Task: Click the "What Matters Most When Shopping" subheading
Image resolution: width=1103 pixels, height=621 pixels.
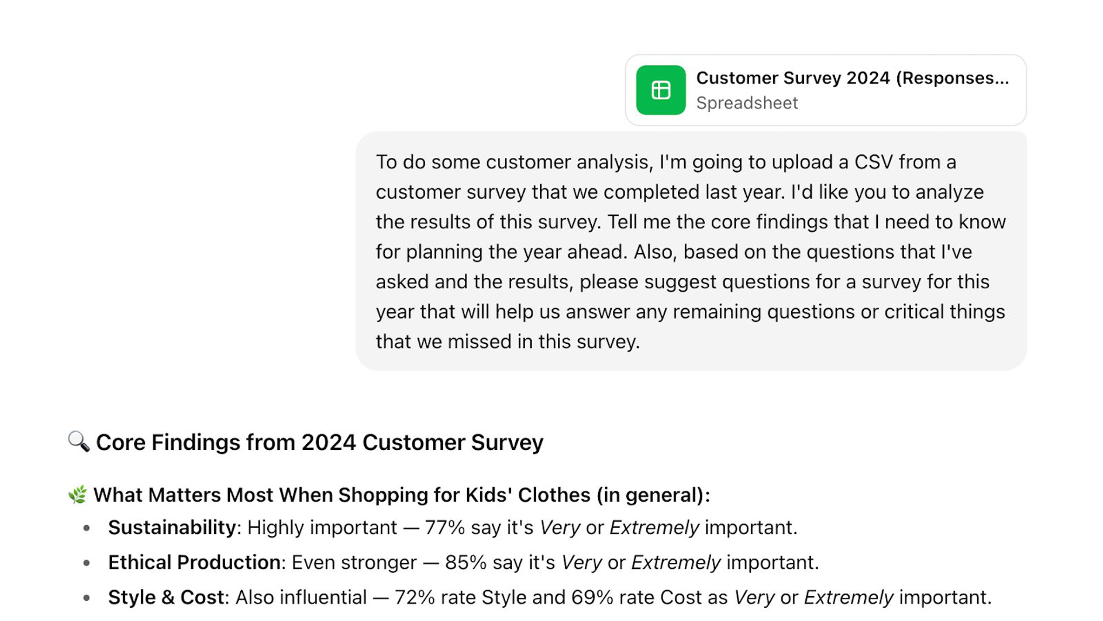Action: pos(402,495)
